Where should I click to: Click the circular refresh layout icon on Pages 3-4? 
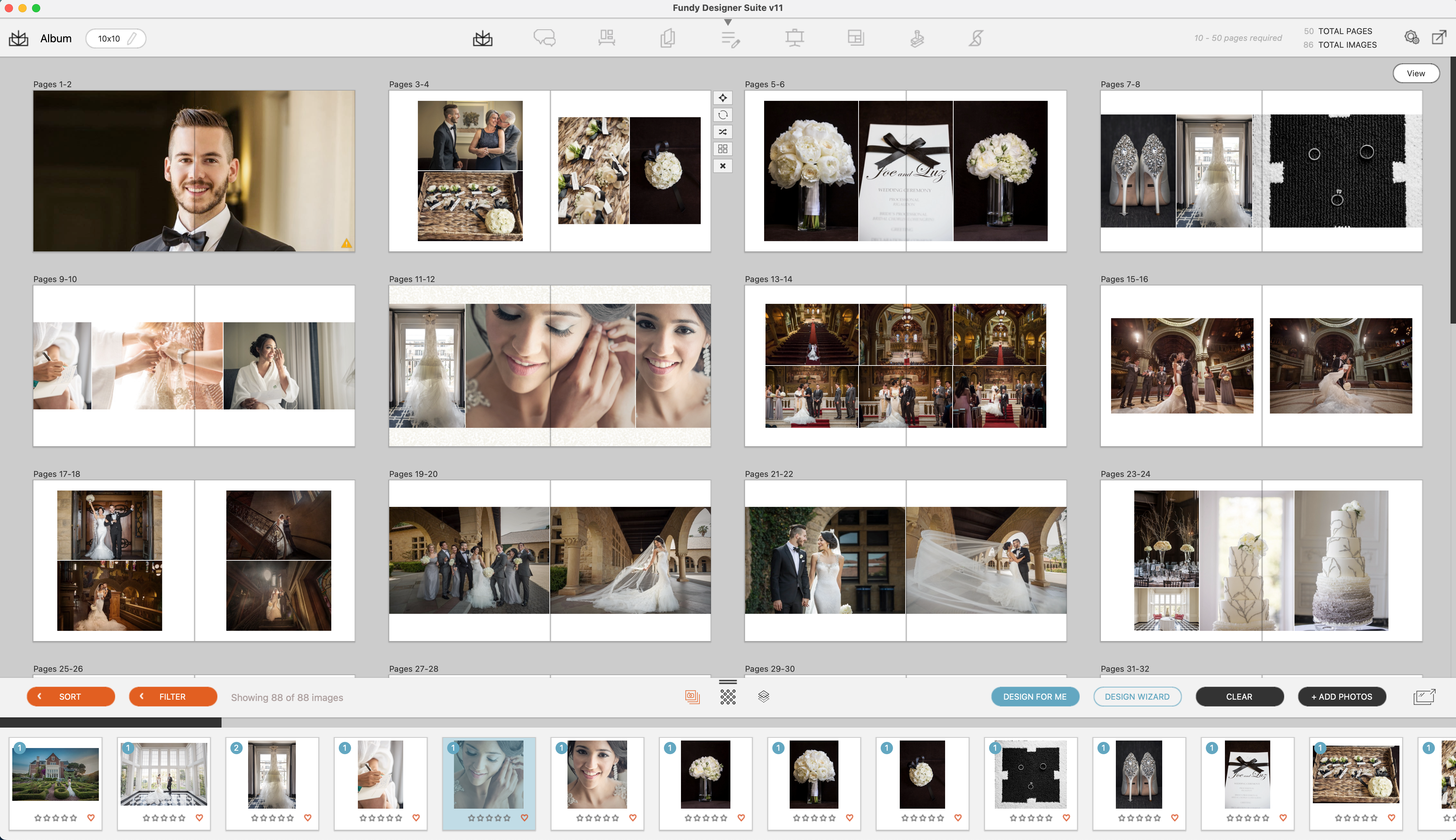point(723,115)
